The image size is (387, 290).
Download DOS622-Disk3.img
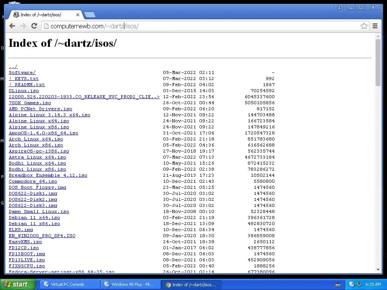[33, 205]
